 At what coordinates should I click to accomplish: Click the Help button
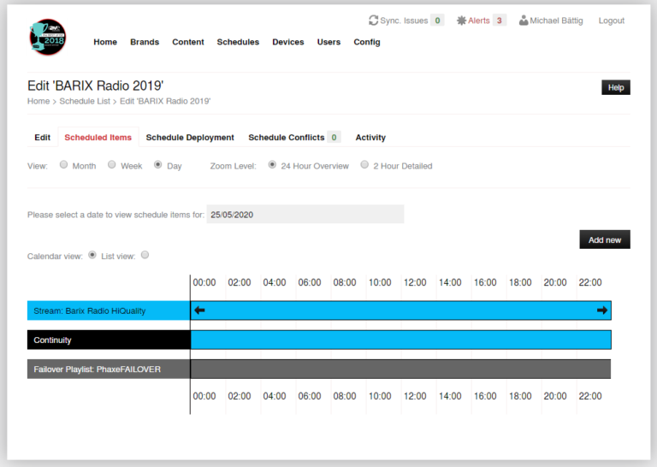(x=615, y=87)
